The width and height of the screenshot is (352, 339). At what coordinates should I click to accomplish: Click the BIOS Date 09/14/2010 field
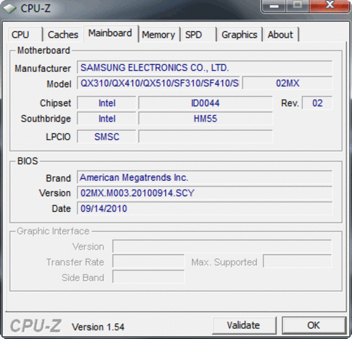205,208
